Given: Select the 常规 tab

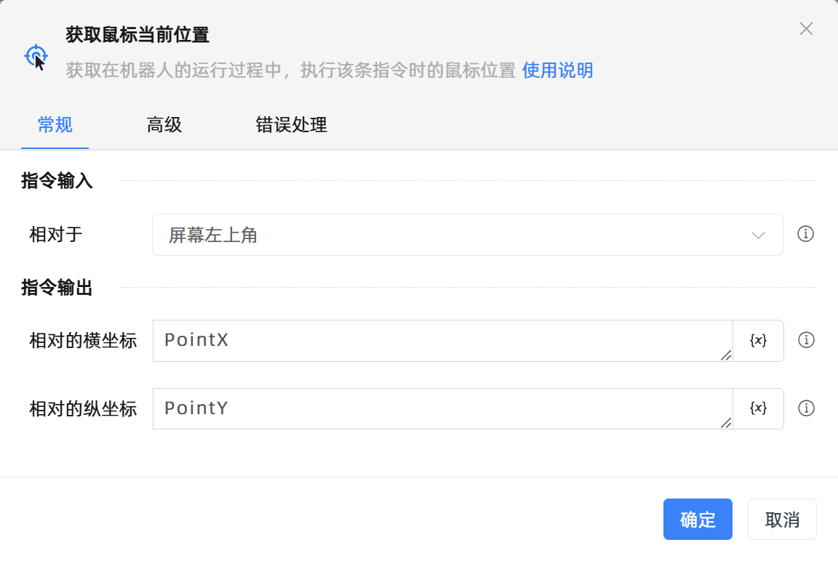Looking at the screenshot, I should [x=55, y=125].
